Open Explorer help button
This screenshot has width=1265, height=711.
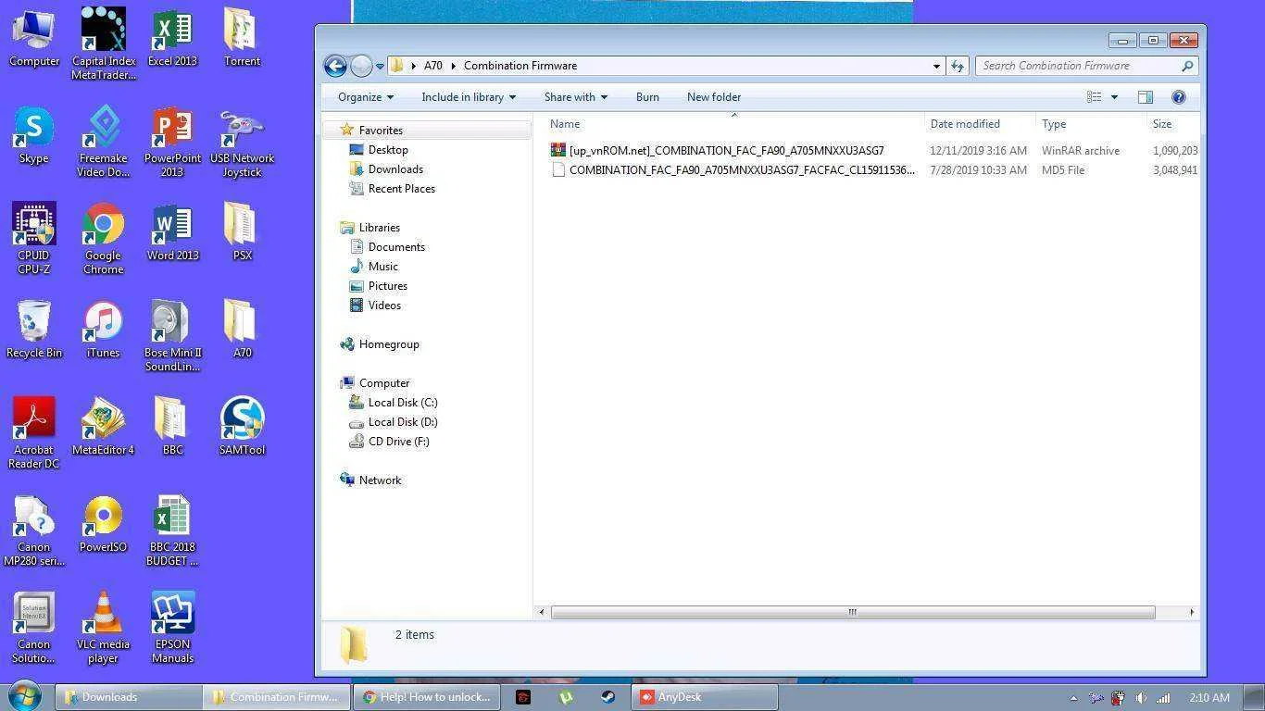coord(1178,97)
